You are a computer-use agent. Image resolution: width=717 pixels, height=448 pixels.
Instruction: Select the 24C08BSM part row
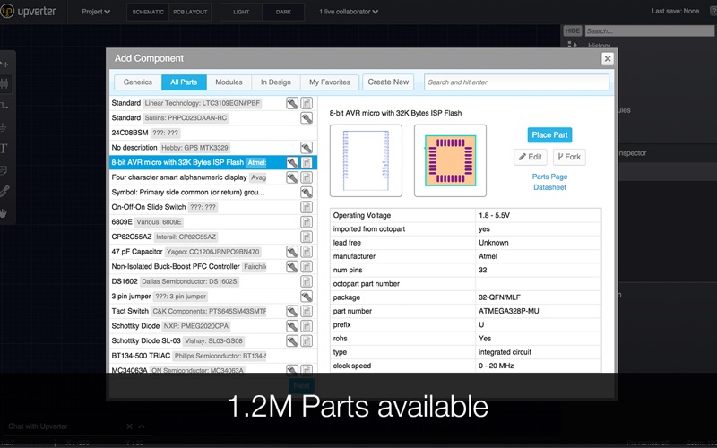coord(213,133)
